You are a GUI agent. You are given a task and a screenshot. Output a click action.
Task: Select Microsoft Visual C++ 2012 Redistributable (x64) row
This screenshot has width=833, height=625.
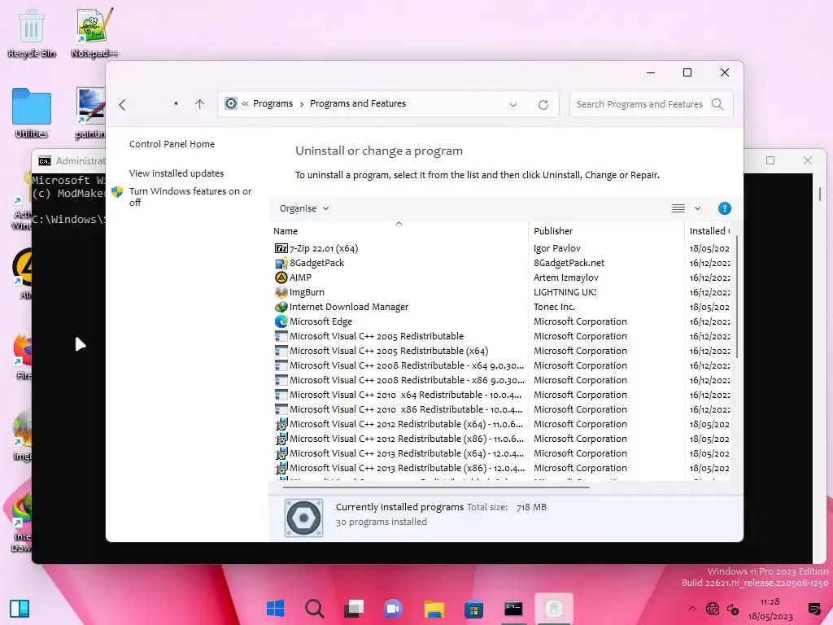click(502, 424)
